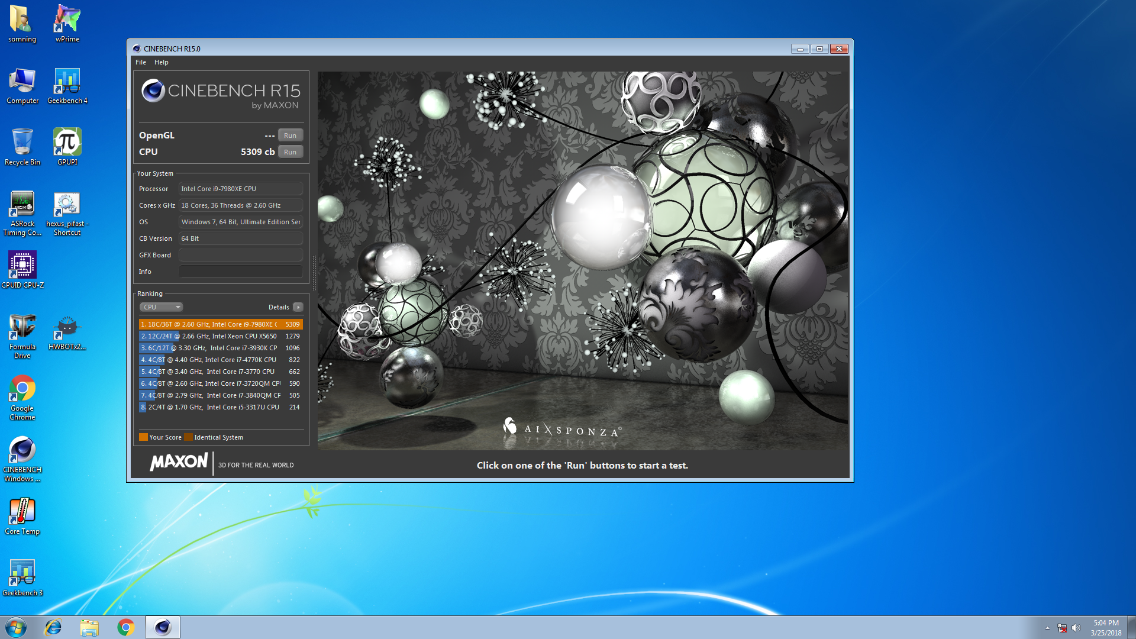Launch CINEBENCH Windows desktop shortcut
1136x639 pixels.
(22, 459)
